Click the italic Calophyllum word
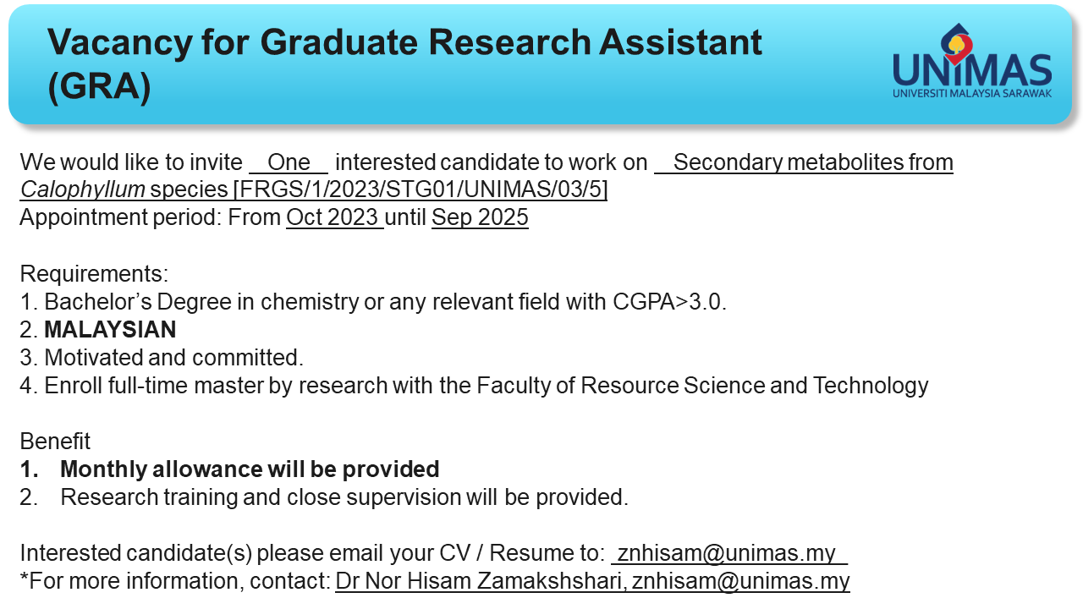This screenshot has height=609, width=1083. point(82,189)
